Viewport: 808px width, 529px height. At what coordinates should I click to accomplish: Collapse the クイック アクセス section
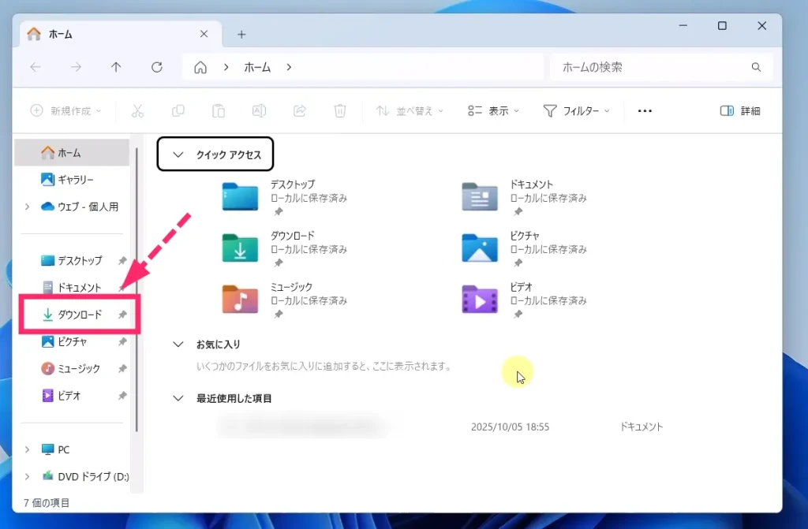tap(178, 155)
